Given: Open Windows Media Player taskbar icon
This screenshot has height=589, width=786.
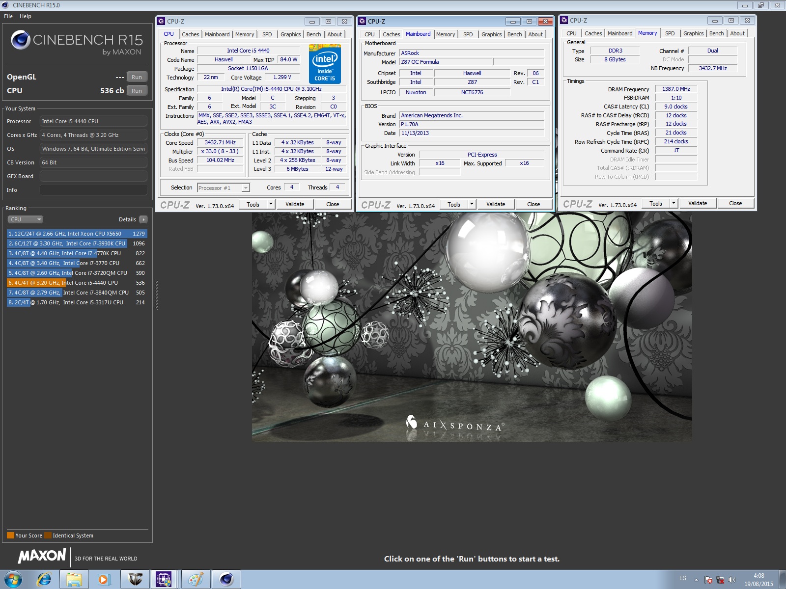Looking at the screenshot, I should click(x=103, y=580).
